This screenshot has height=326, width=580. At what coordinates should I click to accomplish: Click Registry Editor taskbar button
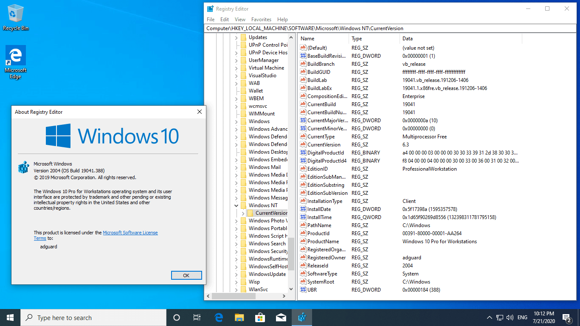(x=301, y=318)
